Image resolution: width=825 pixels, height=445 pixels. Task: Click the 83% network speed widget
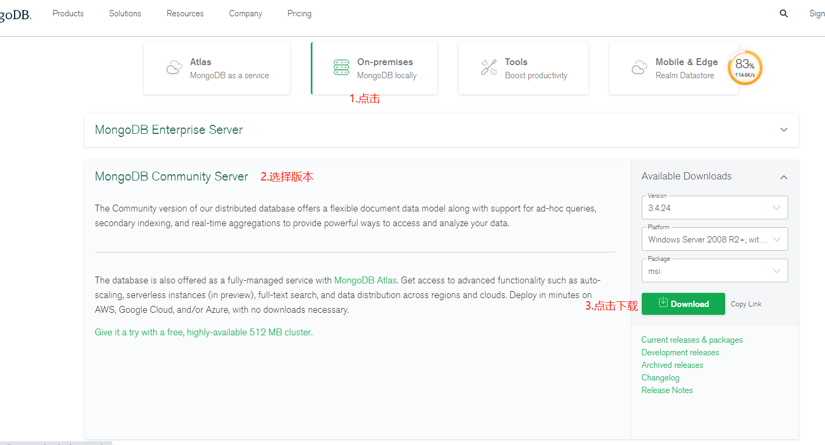[745, 68]
